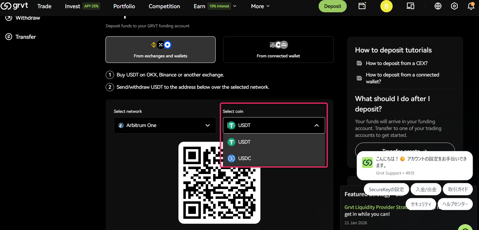Open the Trade menu
This screenshot has width=479, height=230.
coord(44,6)
